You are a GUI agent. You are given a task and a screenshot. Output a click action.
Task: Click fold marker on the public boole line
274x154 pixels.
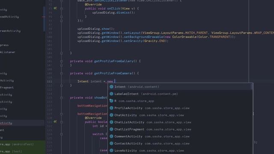pyautogui.click(x=61, y=122)
